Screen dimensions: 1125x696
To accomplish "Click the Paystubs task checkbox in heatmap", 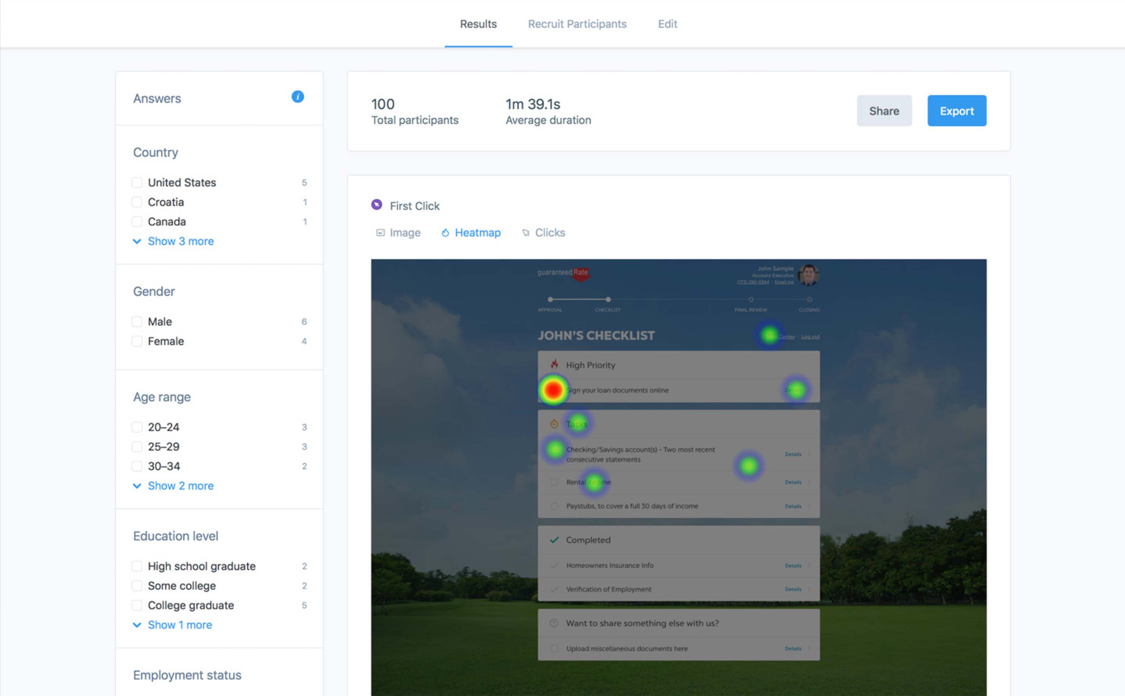I will [x=555, y=506].
